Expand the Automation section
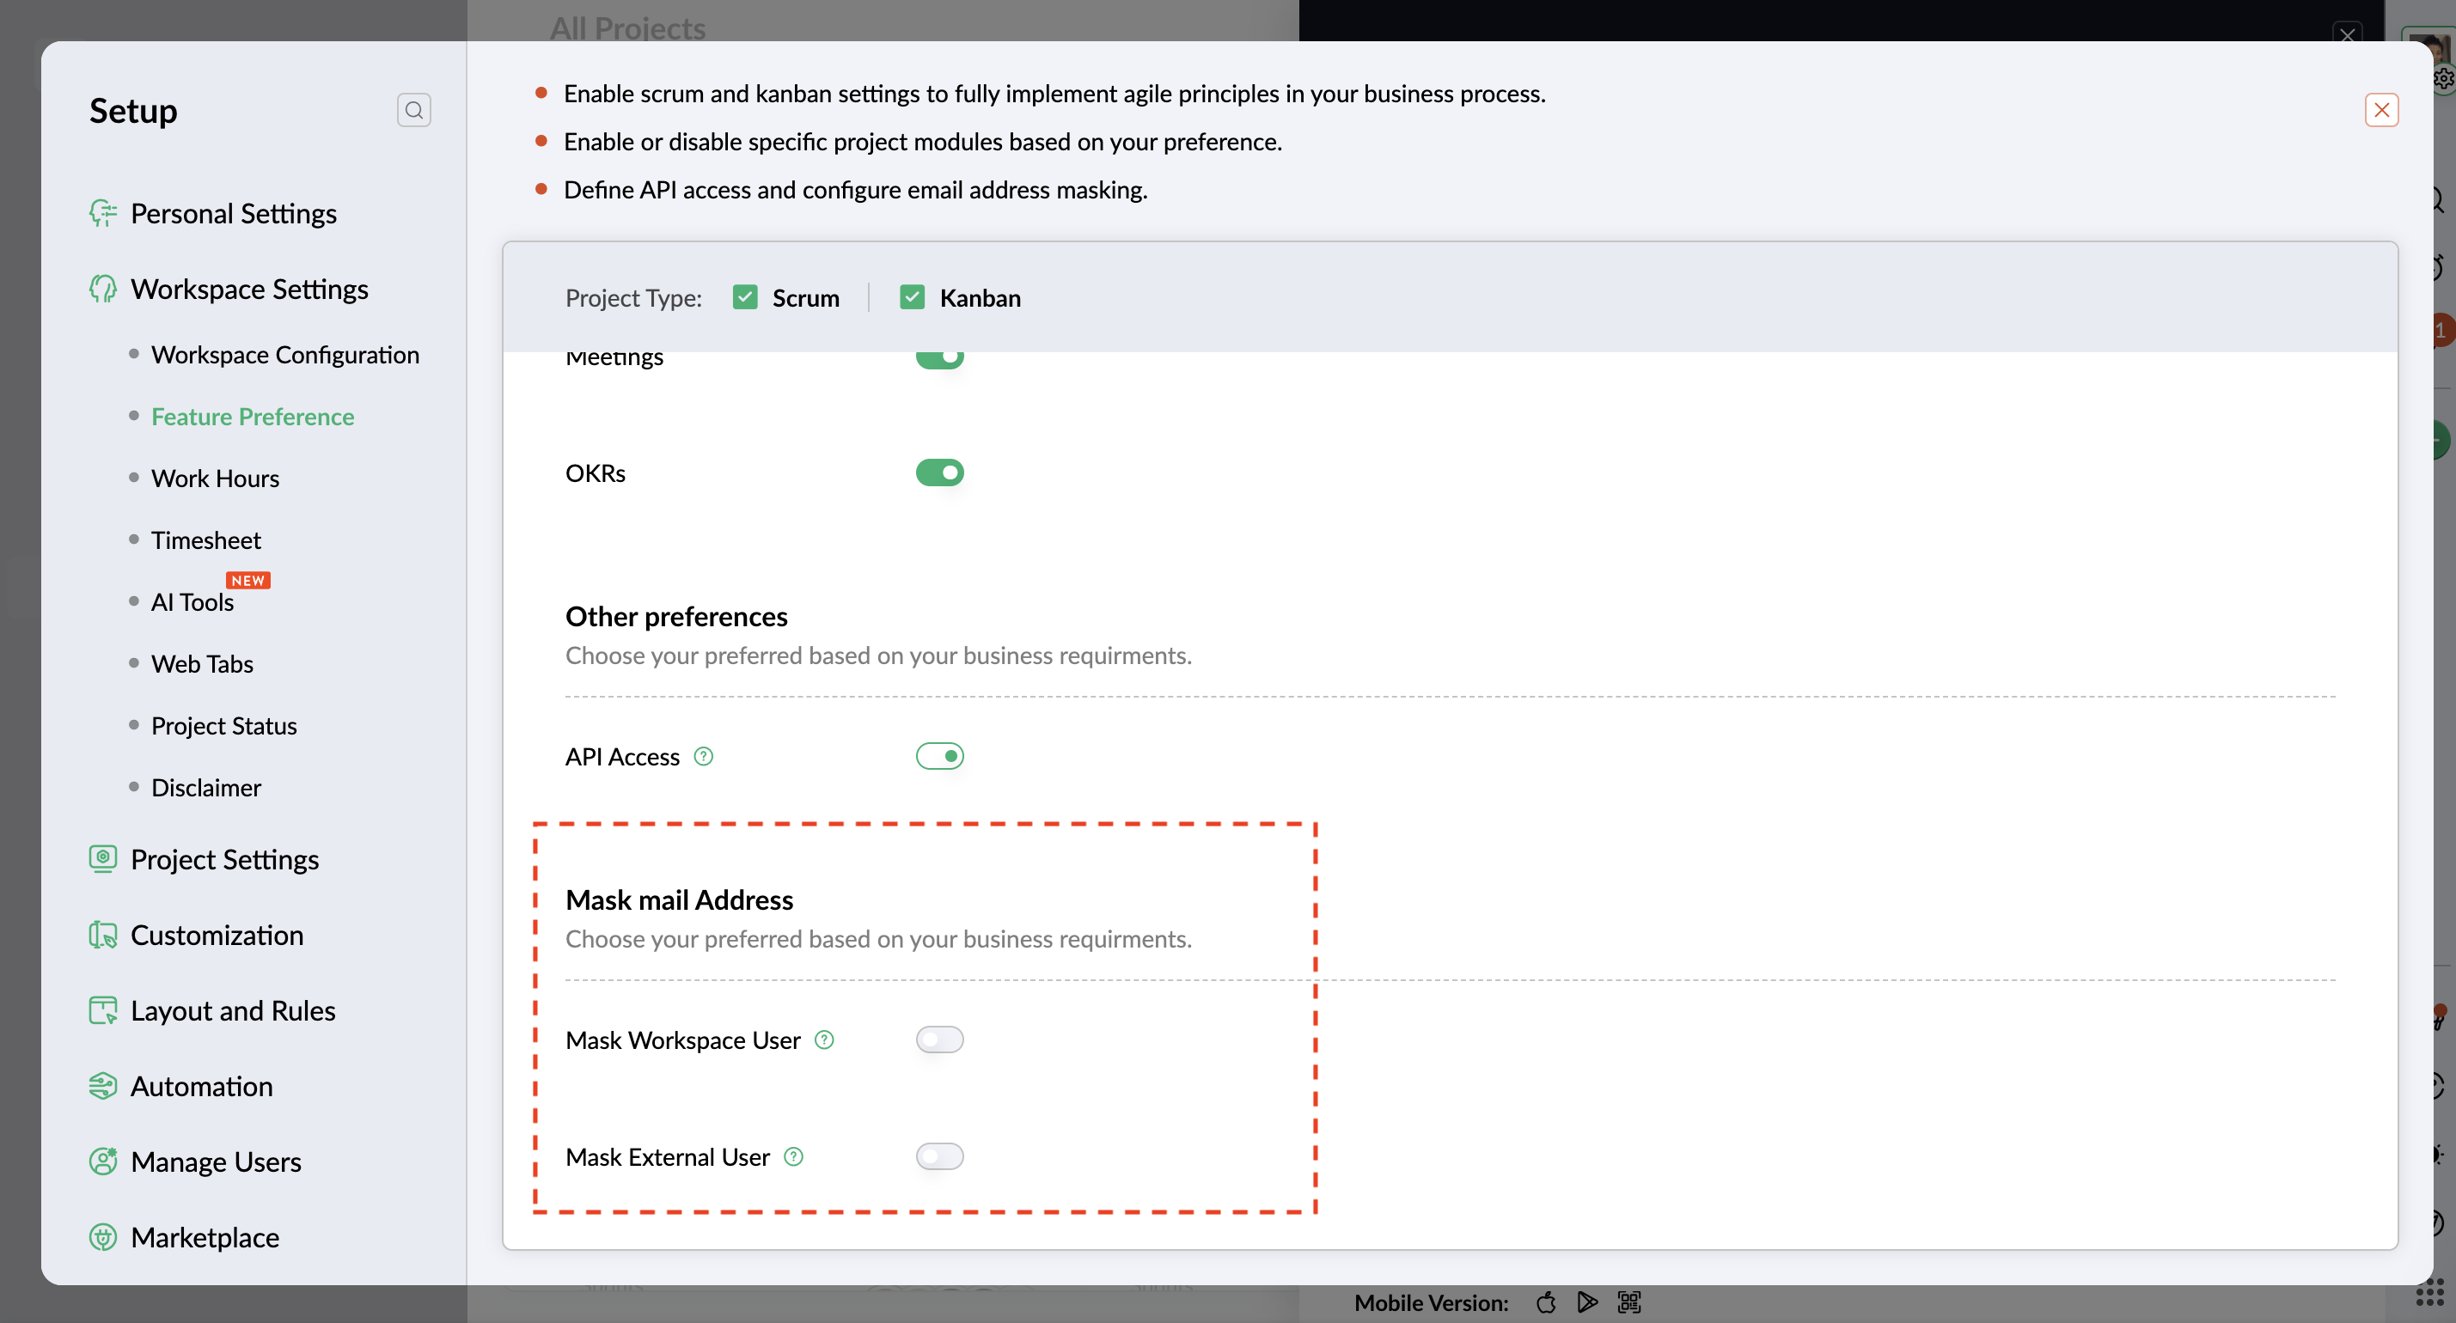The height and width of the screenshot is (1323, 2456). pos(202,1086)
